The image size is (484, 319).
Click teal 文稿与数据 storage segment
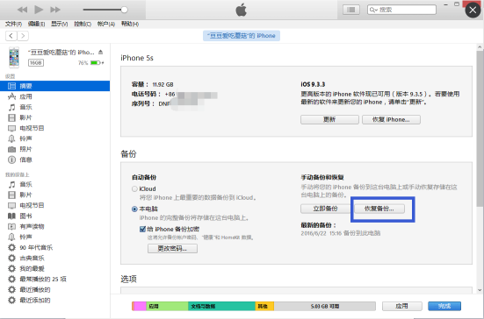pyautogui.click(x=221, y=306)
